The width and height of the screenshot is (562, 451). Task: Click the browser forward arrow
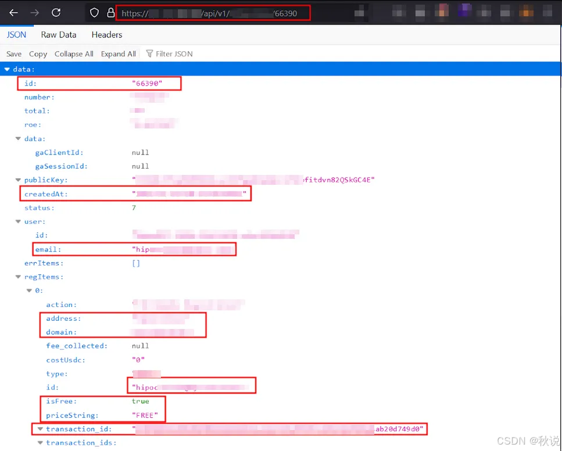35,13
